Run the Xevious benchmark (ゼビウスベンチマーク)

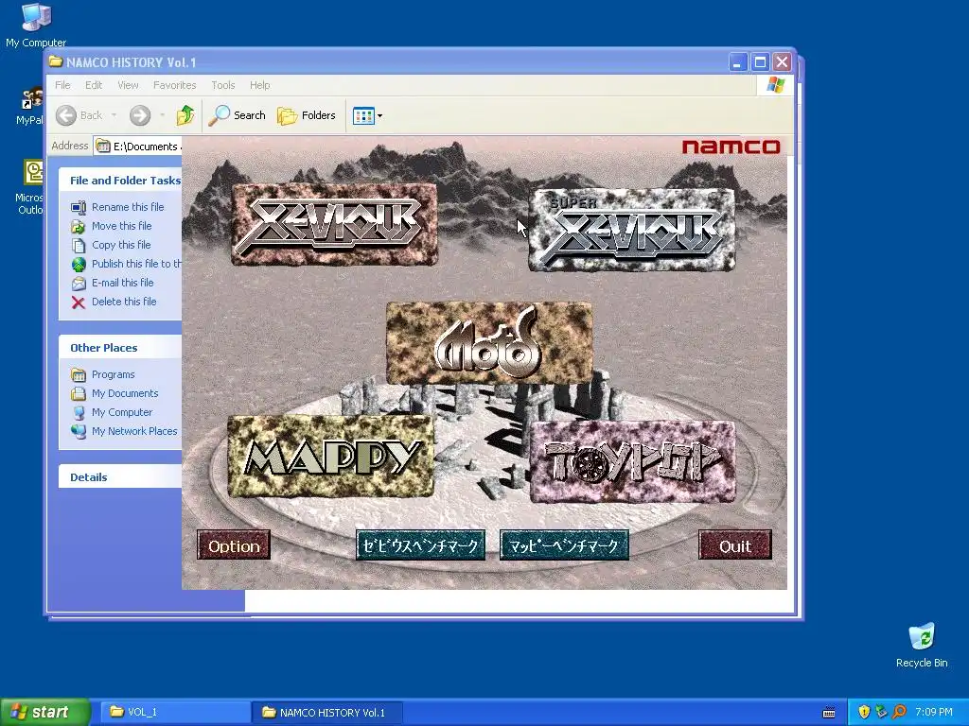point(420,545)
